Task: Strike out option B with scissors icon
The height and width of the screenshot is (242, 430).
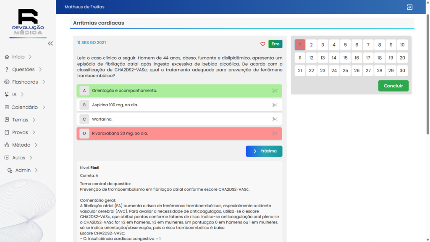Action: click(x=275, y=105)
